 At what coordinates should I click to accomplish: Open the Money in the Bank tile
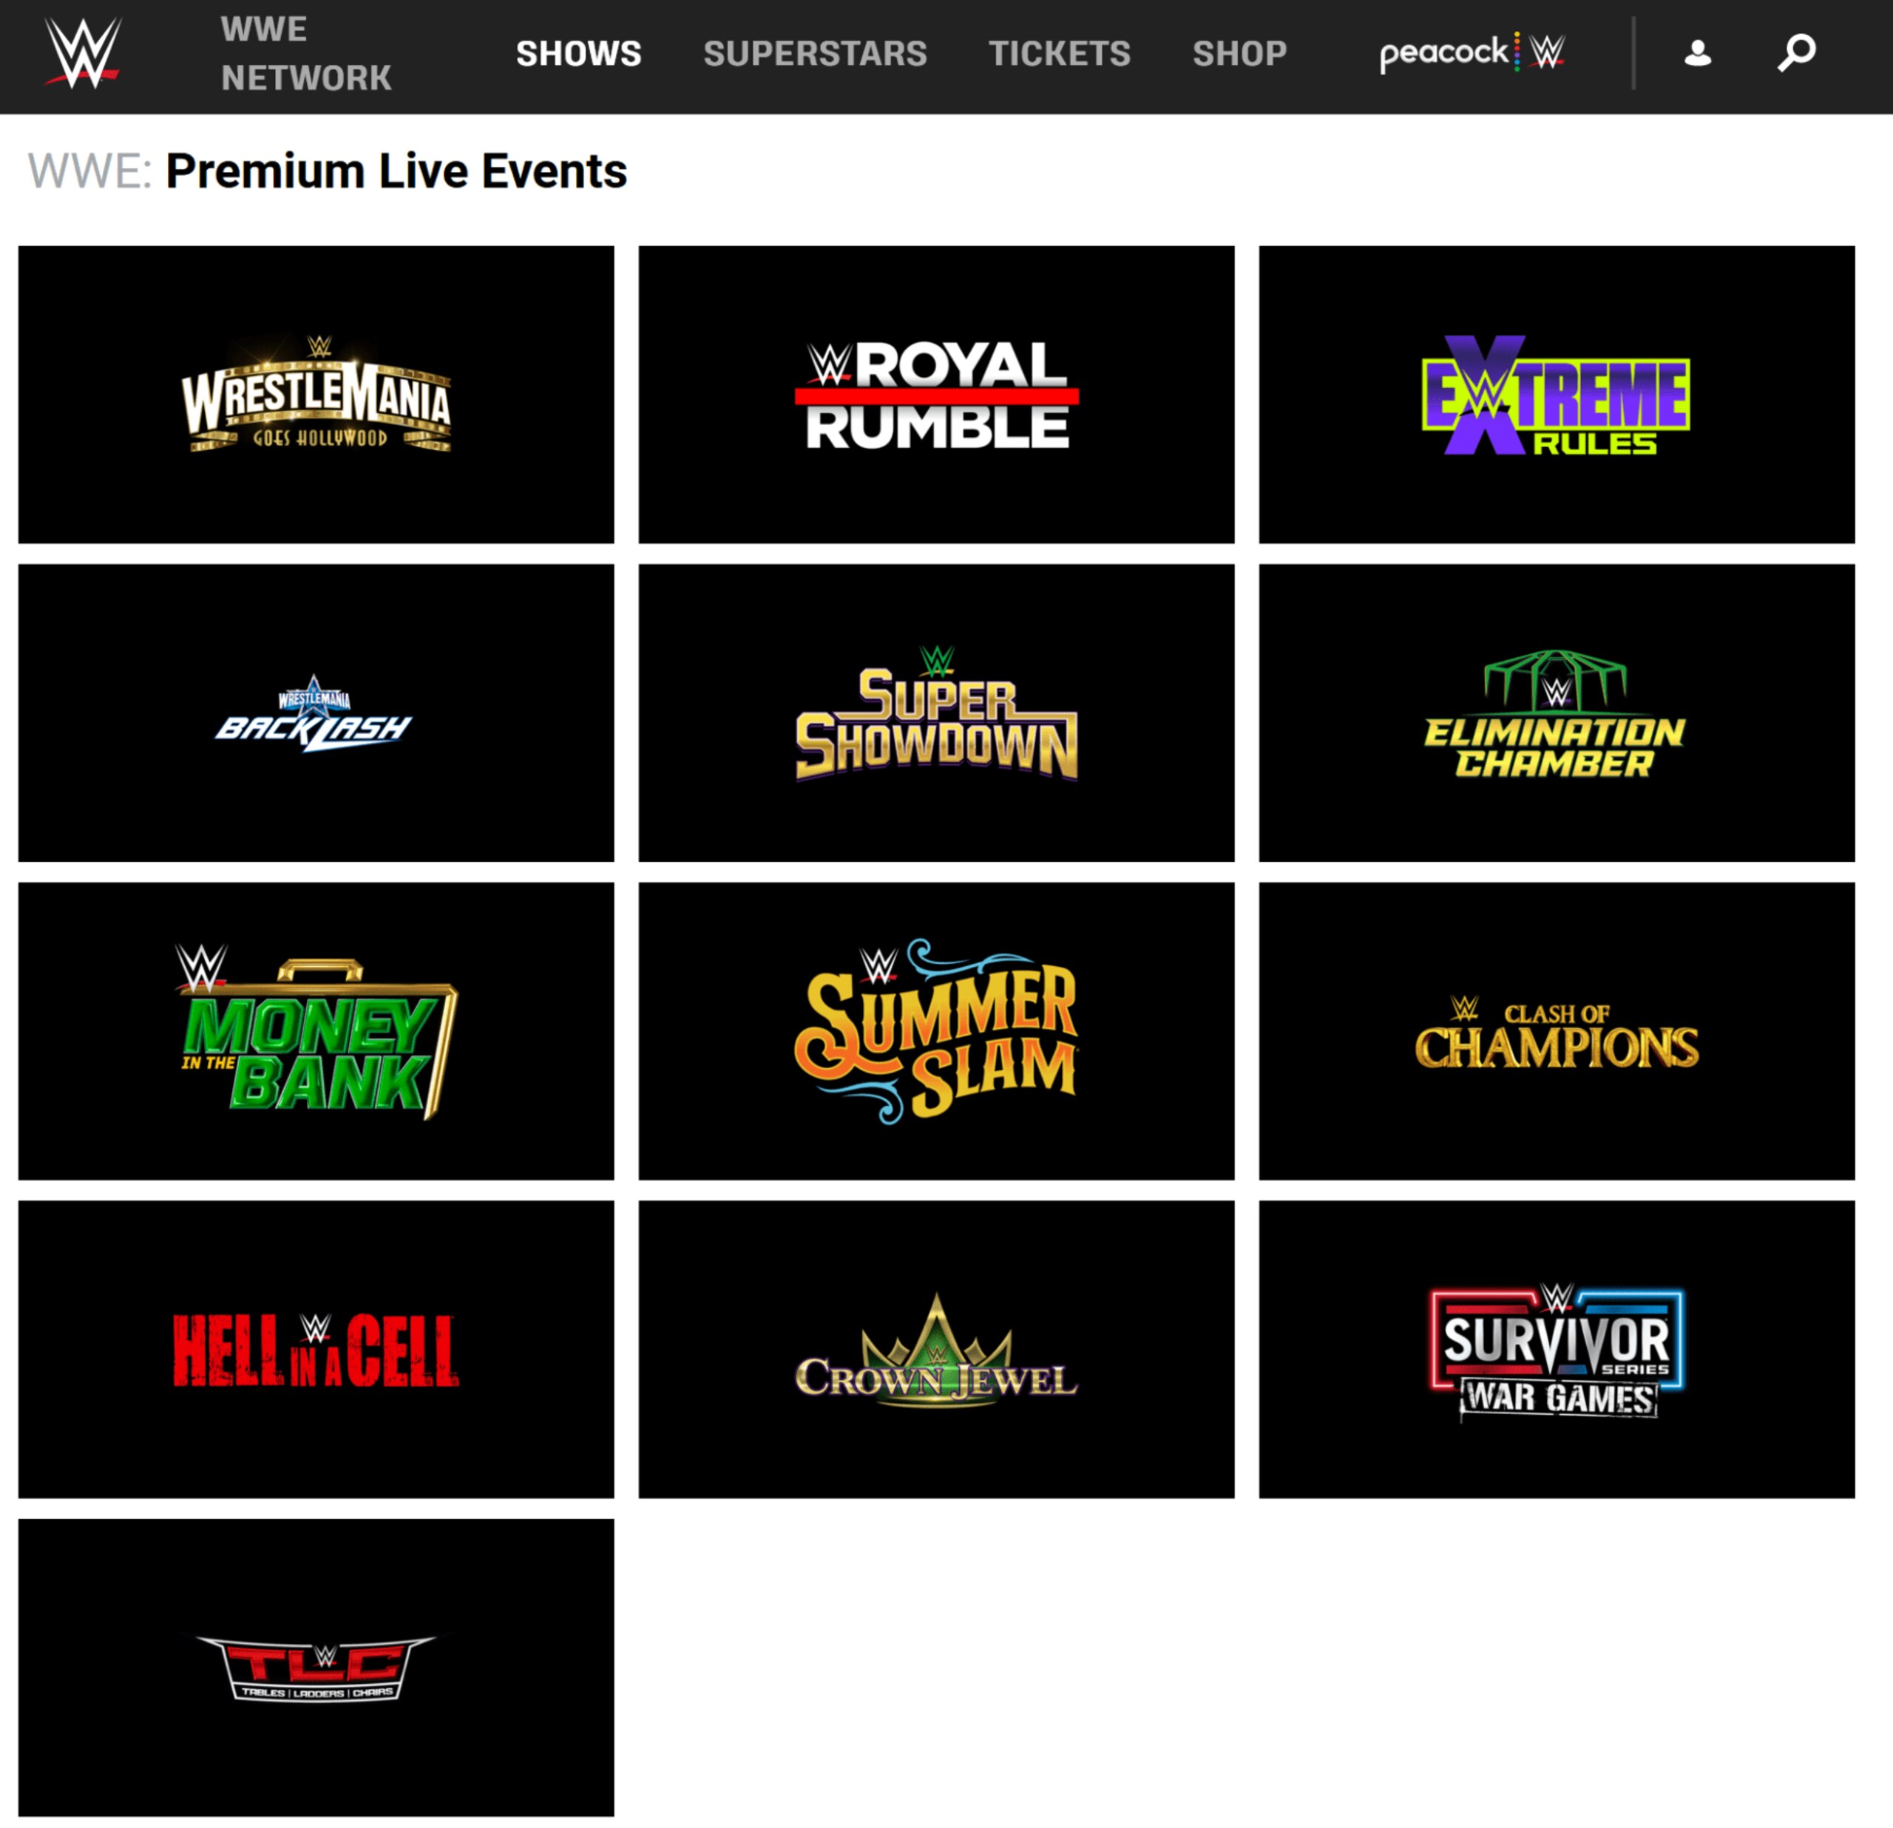pos(316,1030)
